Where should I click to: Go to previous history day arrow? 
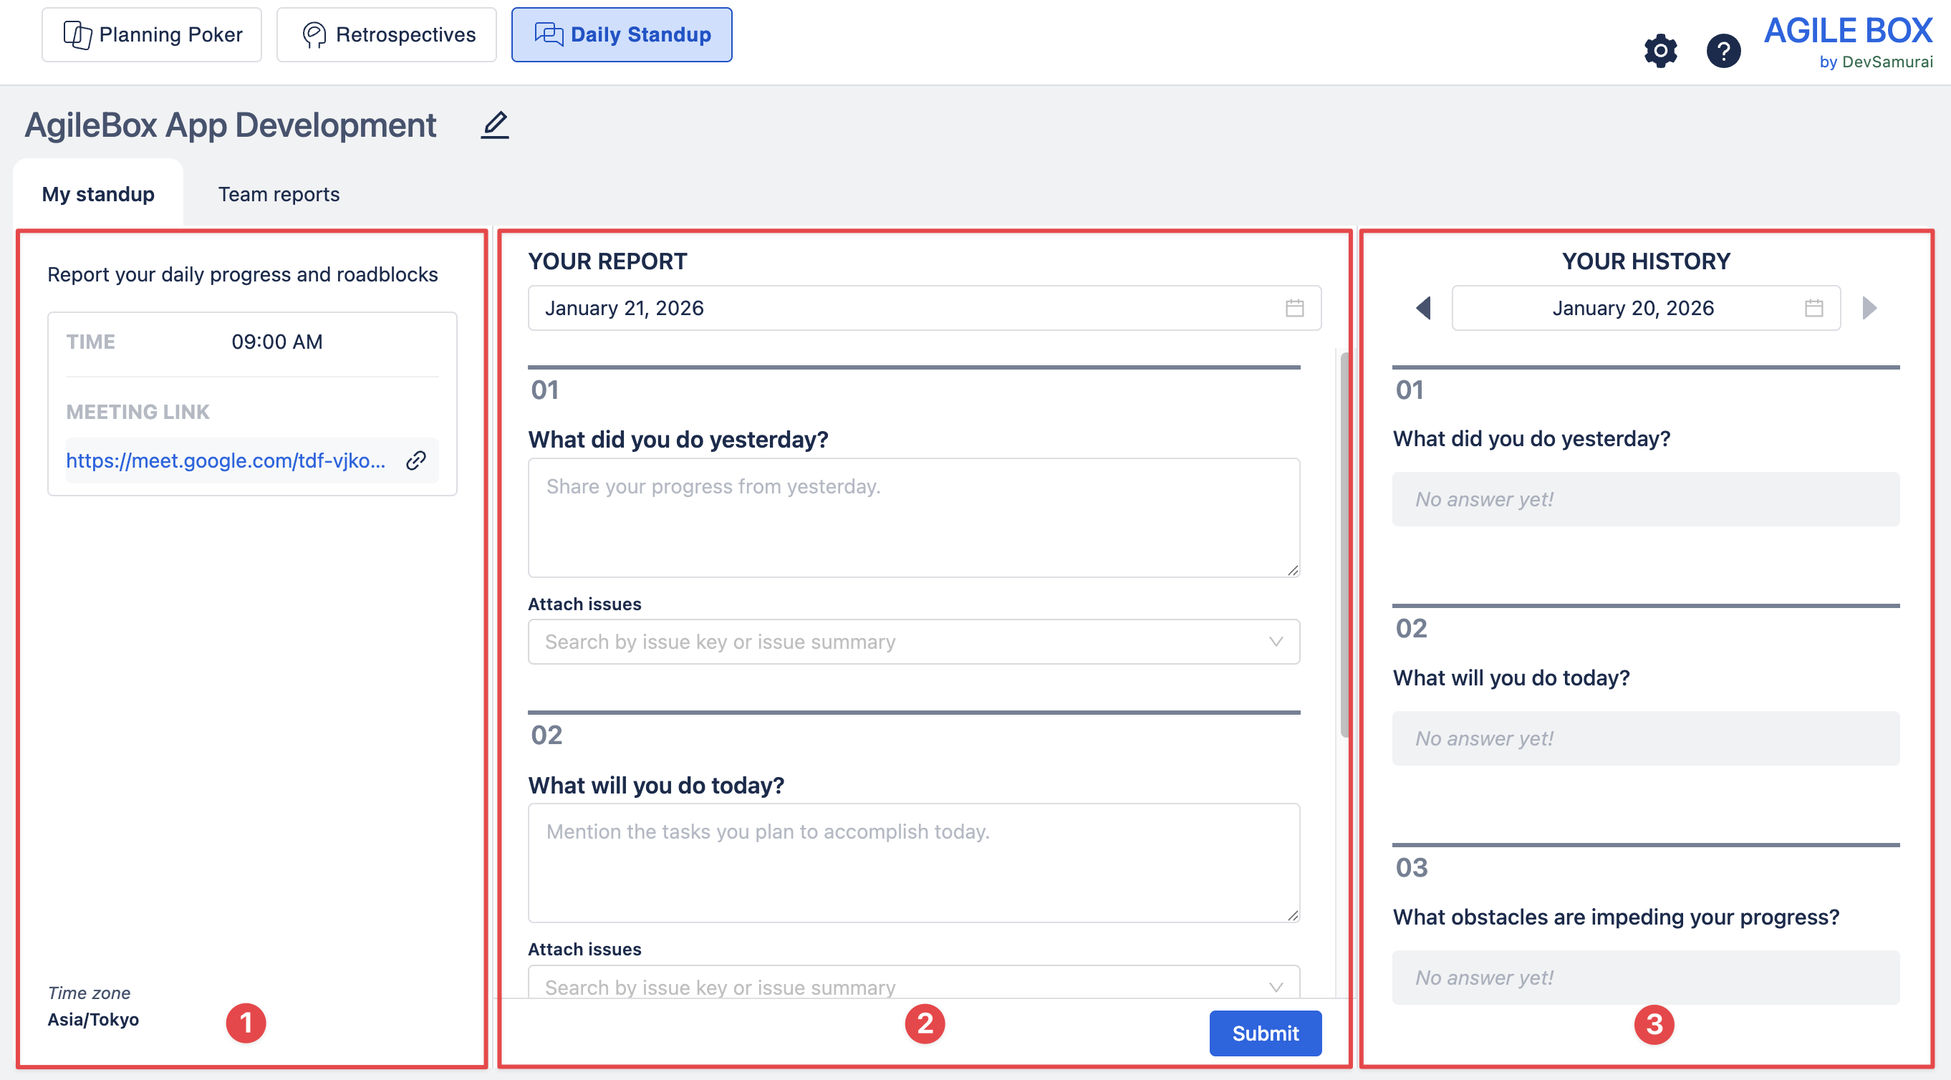click(x=1423, y=308)
